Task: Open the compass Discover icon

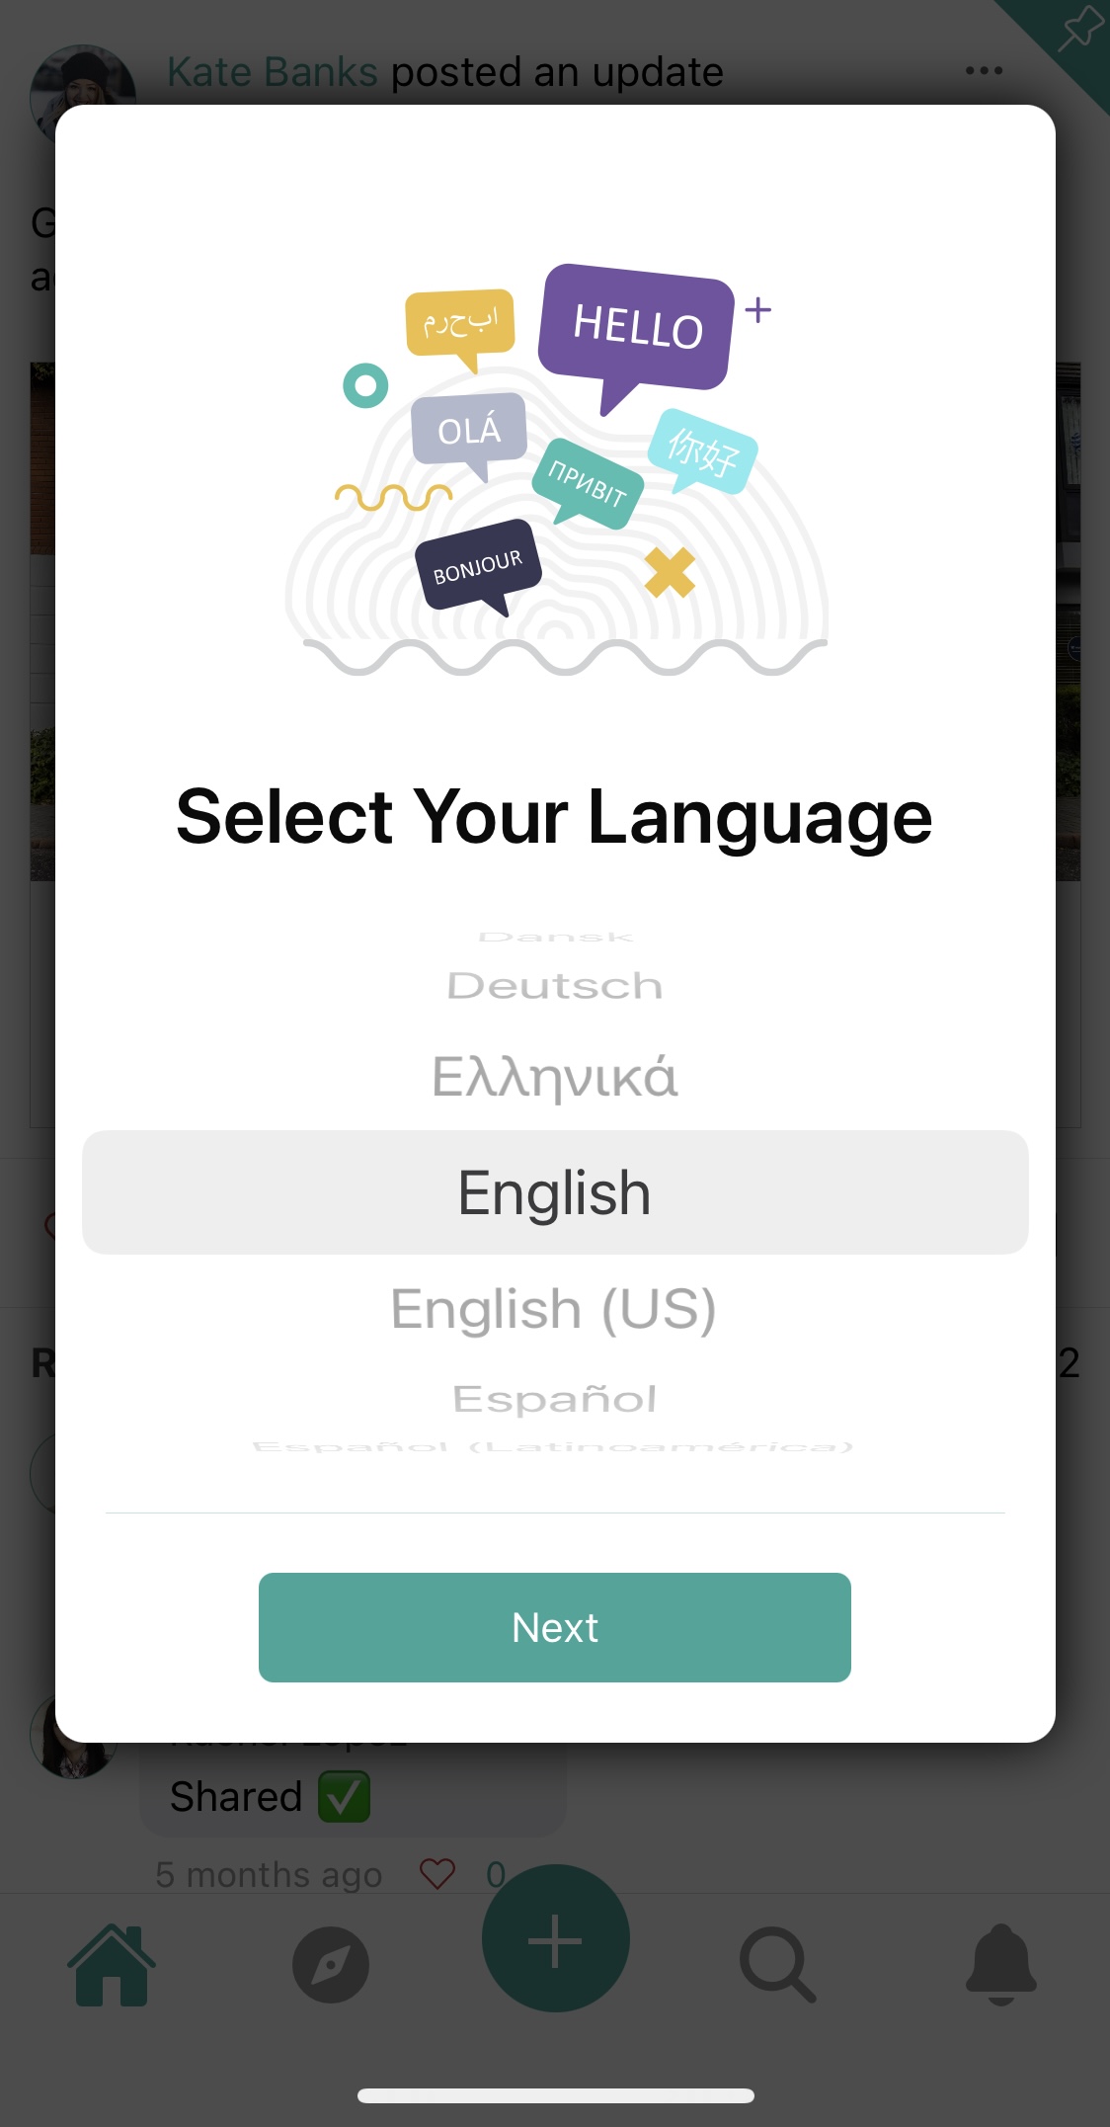Action: point(331,1965)
